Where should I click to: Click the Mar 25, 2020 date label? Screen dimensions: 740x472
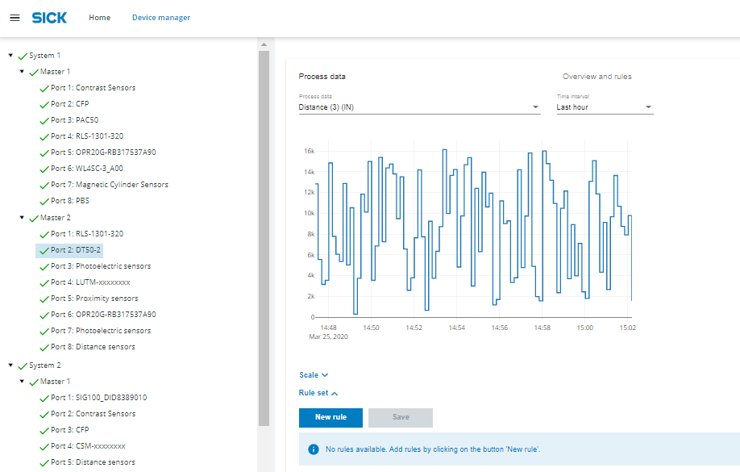coord(328,337)
